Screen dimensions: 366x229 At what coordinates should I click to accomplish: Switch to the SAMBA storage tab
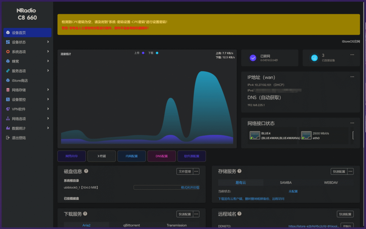point(286,182)
